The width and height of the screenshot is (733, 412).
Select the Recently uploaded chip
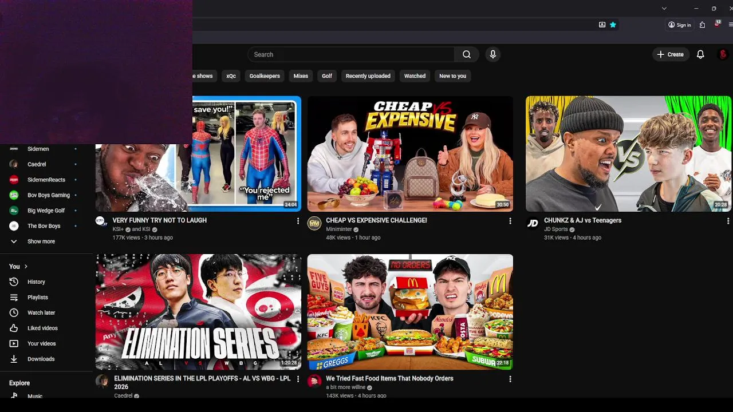pos(368,76)
